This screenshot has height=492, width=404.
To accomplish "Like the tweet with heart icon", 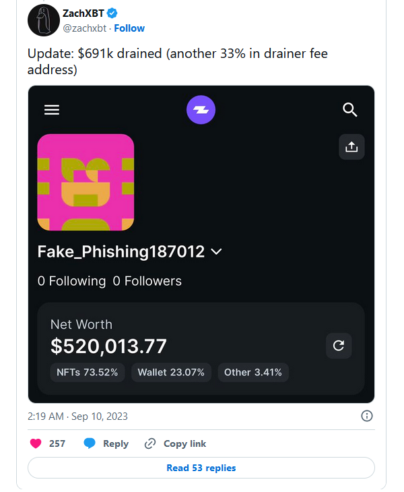I will click(36, 443).
